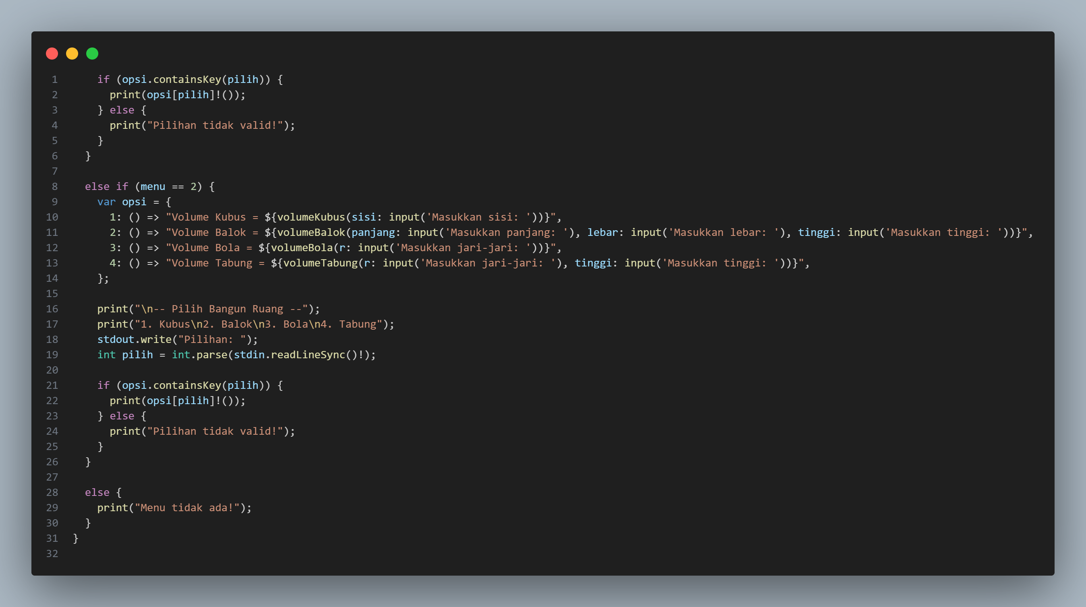Click line number 32 at the bottom
The image size is (1086, 607).
(52, 553)
